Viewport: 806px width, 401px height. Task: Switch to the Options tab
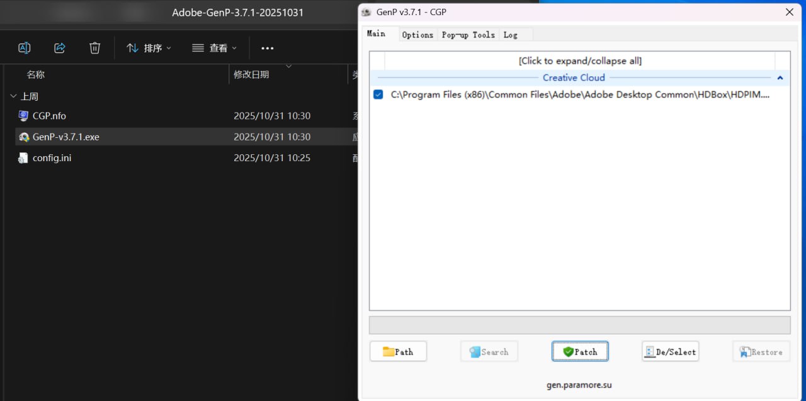(417, 35)
